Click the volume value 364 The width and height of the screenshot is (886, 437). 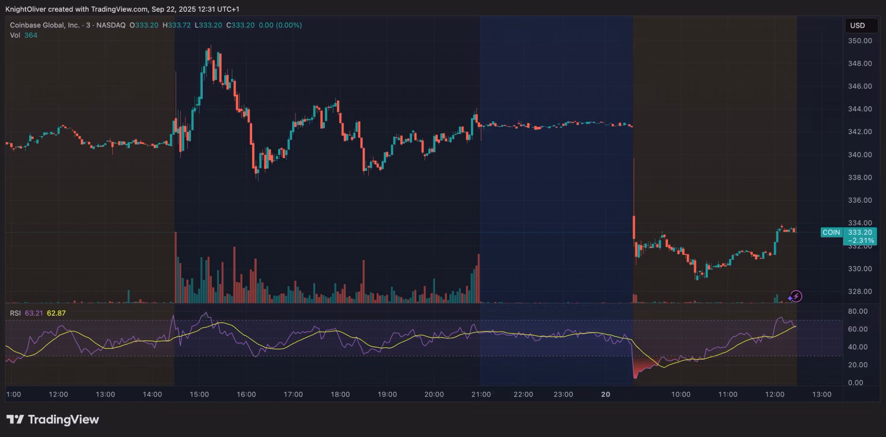31,35
